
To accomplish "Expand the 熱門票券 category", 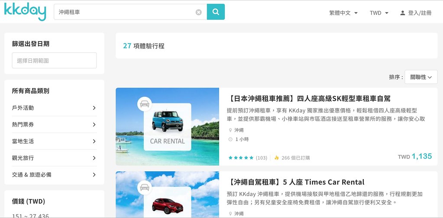I will coord(54,125).
